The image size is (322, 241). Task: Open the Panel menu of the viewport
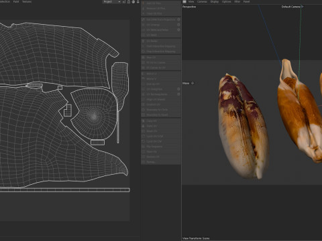[246, 1]
